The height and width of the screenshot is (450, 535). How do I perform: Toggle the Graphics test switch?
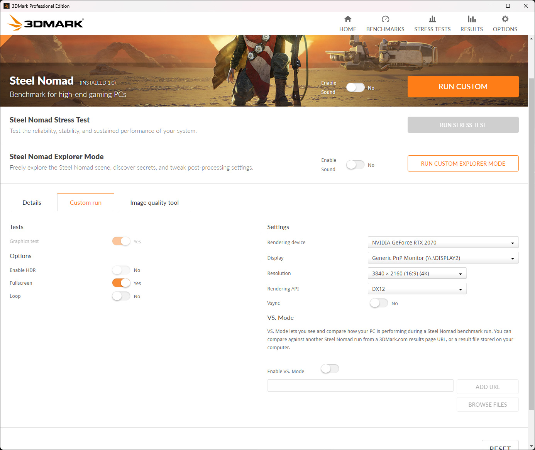click(121, 241)
